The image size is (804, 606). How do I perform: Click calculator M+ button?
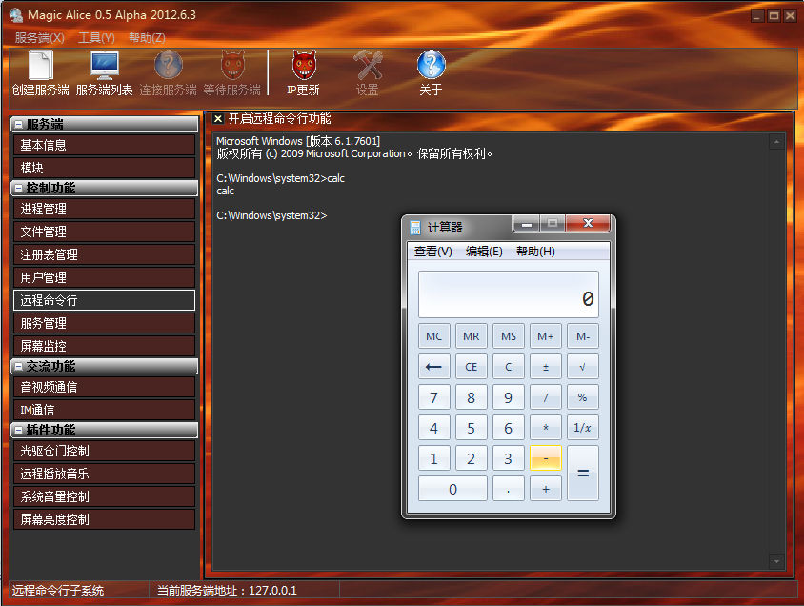[x=546, y=336]
